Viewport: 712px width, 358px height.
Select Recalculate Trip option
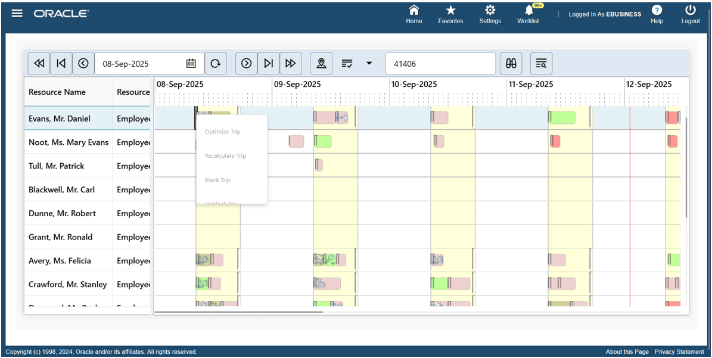(x=226, y=155)
